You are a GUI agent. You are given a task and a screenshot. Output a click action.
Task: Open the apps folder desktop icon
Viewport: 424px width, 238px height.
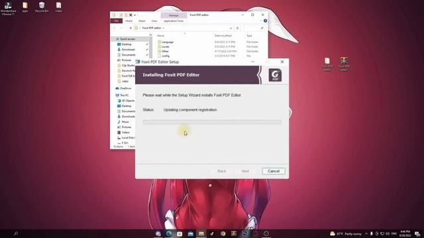pos(25,7)
